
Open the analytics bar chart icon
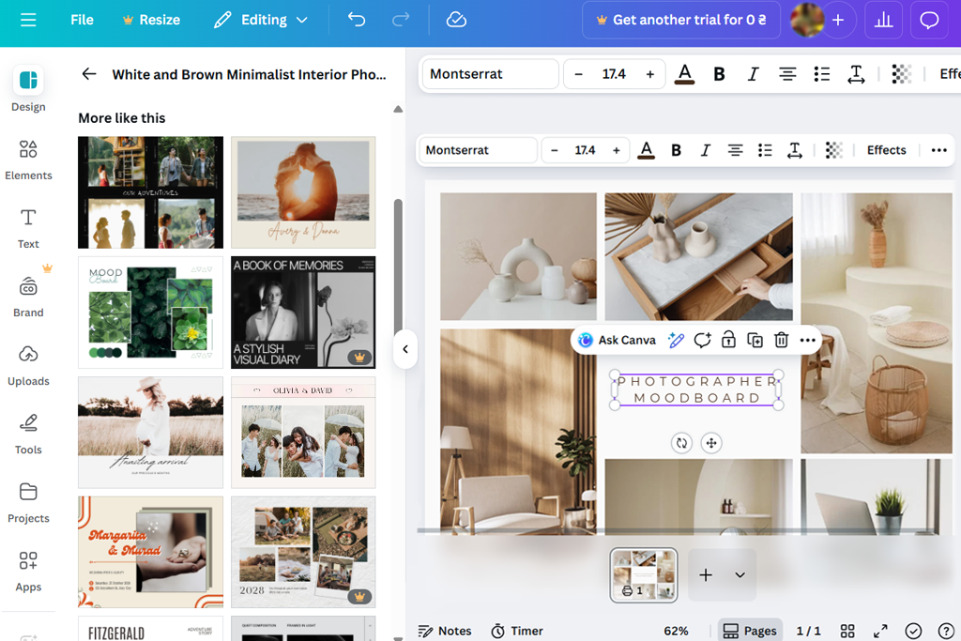pyautogui.click(x=883, y=20)
